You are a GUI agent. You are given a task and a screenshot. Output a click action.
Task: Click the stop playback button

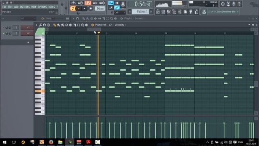click(85, 9)
